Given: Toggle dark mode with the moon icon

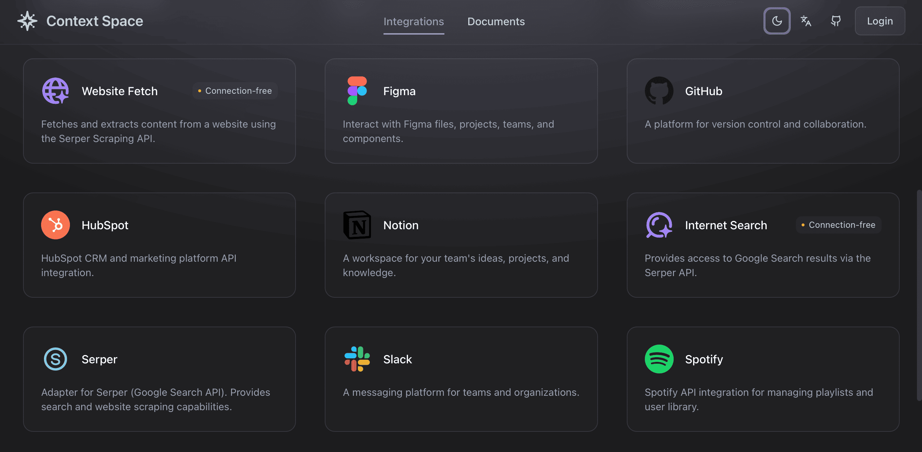Looking at the screenshot, I should [x=777, y=21].
